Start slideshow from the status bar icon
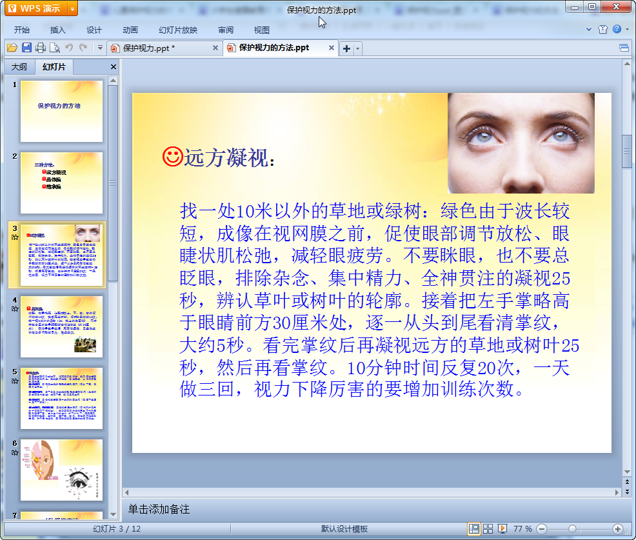 coord(502,529)
